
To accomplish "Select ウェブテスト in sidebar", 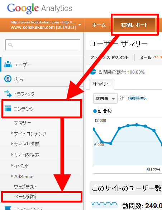I will pos(25,187).
